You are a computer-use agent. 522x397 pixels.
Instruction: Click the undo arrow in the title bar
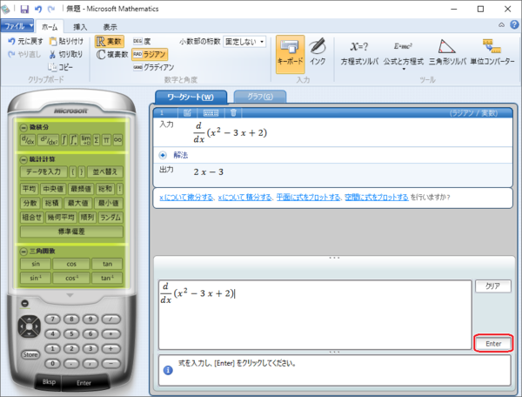[38, 9]
